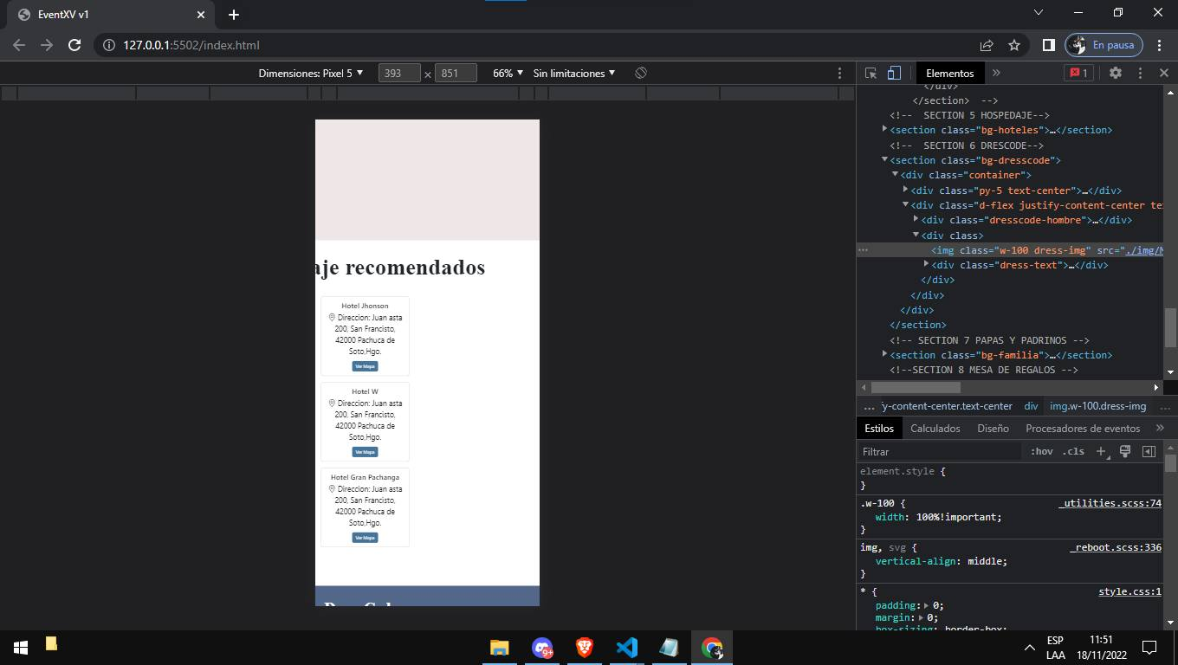The width and height of the screenshot is (1178, 665).
Task: Click the Ver Mapa button for Hotel W
Action: pyautogui.click(x=365, y=452)
